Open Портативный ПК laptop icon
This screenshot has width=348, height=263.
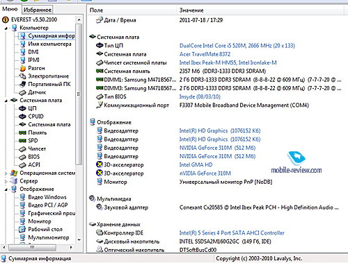(22, 84)
